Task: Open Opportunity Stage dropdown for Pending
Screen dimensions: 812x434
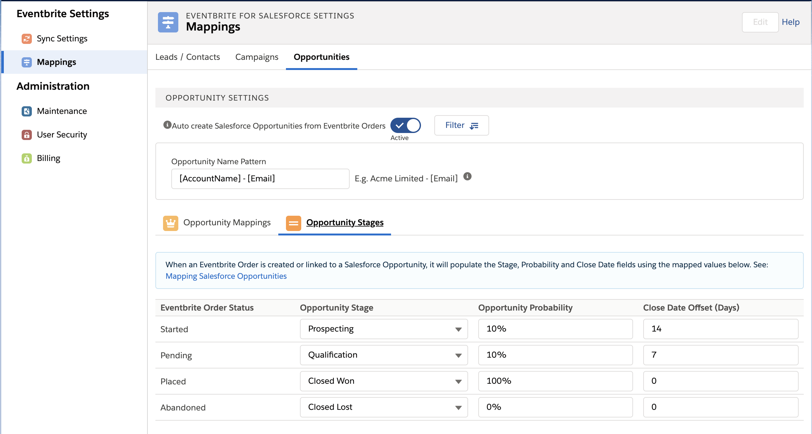Action: 384,355
